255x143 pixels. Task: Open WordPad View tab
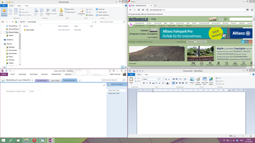[146, 75]
